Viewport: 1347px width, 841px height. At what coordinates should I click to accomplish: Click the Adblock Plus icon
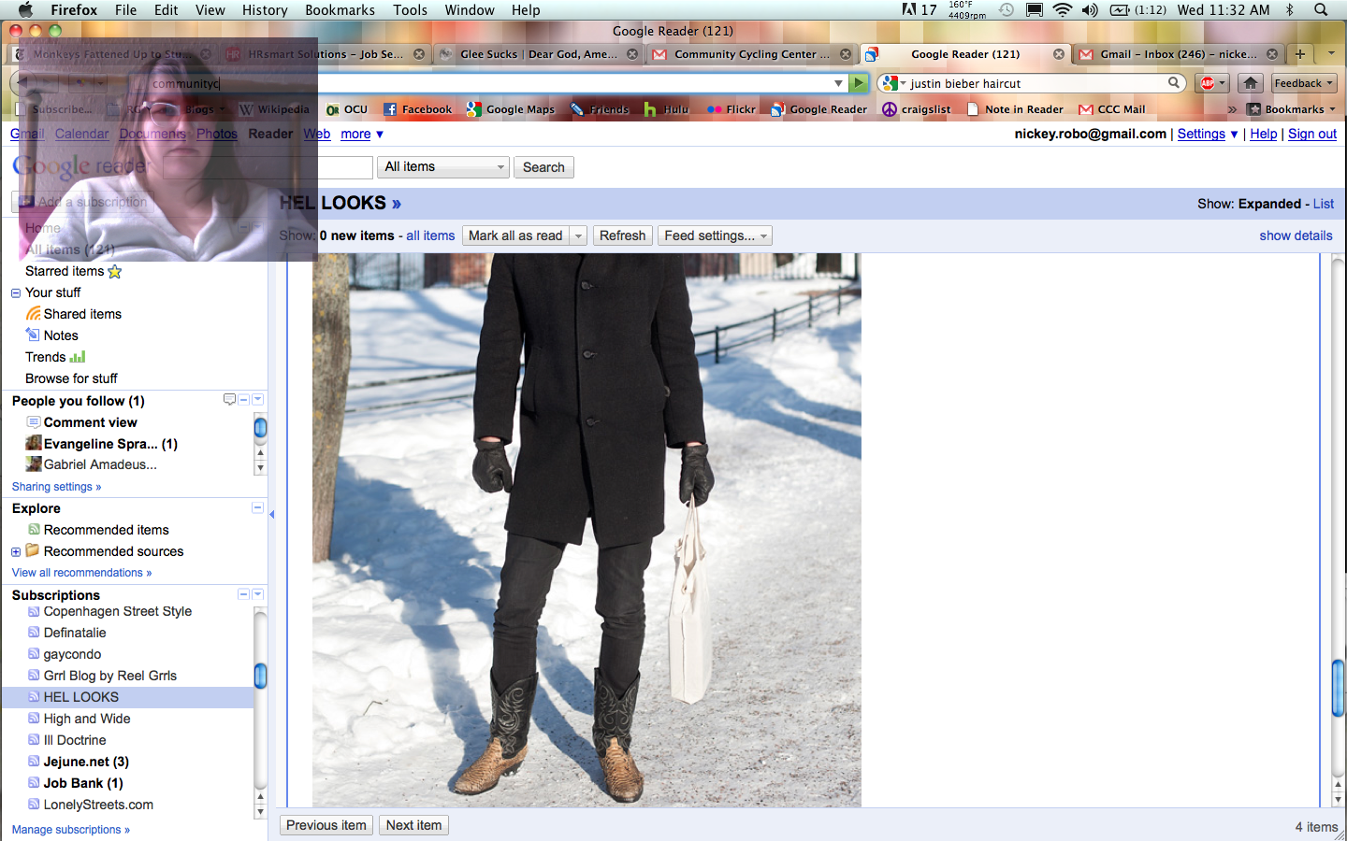tap(1209, 83)
